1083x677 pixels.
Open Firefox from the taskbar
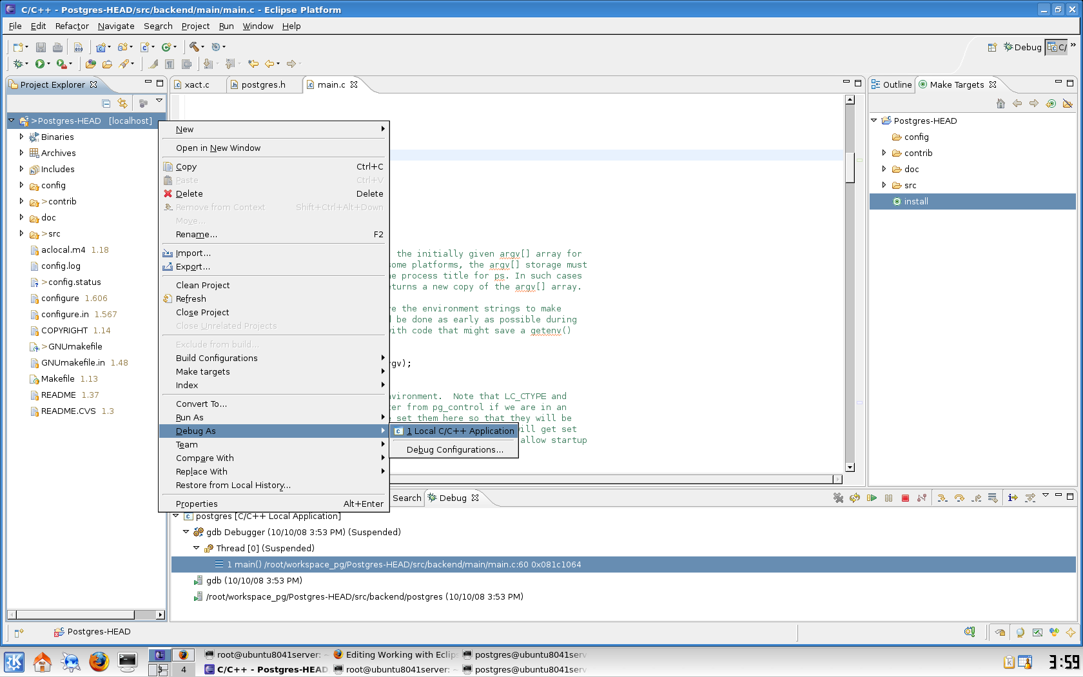99,662
